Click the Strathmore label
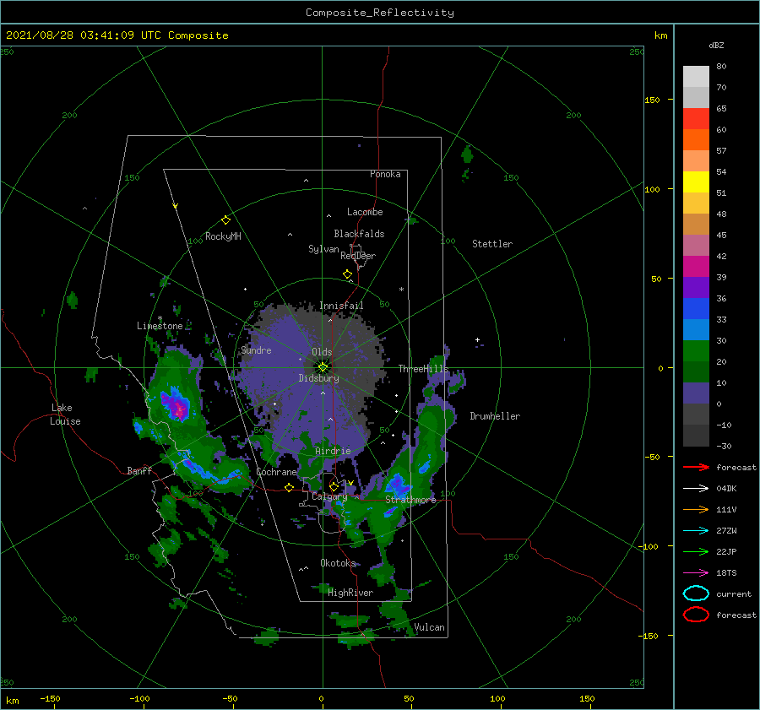 410,500
